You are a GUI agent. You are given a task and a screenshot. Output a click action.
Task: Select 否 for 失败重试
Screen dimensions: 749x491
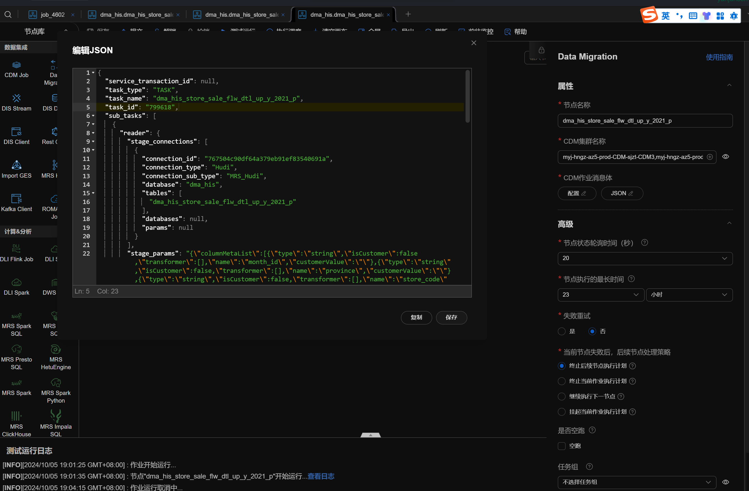coord(592,331)
